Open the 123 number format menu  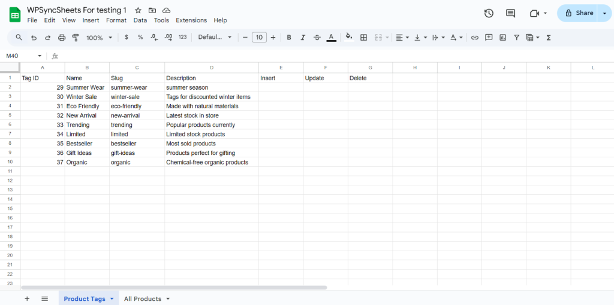pyautogui.click(x=182, y=38)
